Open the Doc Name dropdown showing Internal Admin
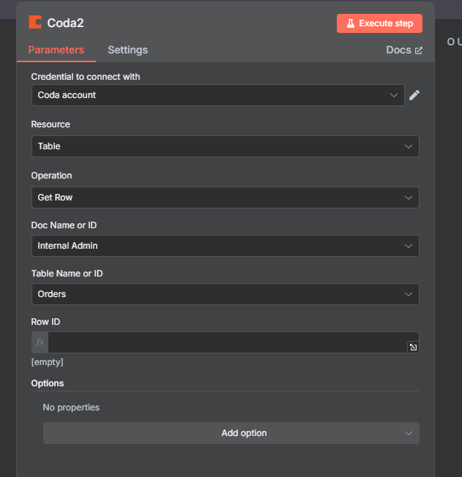462x477 pixels. point(226,246)
